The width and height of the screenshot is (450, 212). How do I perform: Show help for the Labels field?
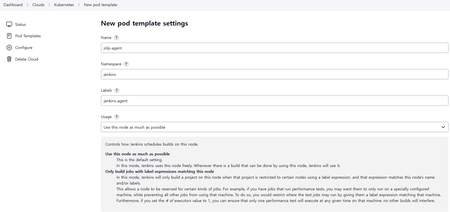coord(117,90)
